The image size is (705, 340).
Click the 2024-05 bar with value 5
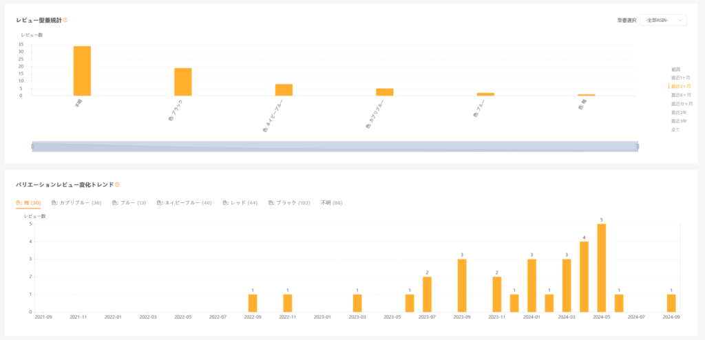(601, 268)
